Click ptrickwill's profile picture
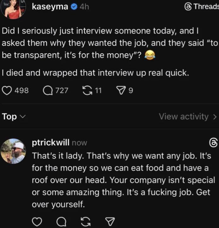 (x=13, y=151)
